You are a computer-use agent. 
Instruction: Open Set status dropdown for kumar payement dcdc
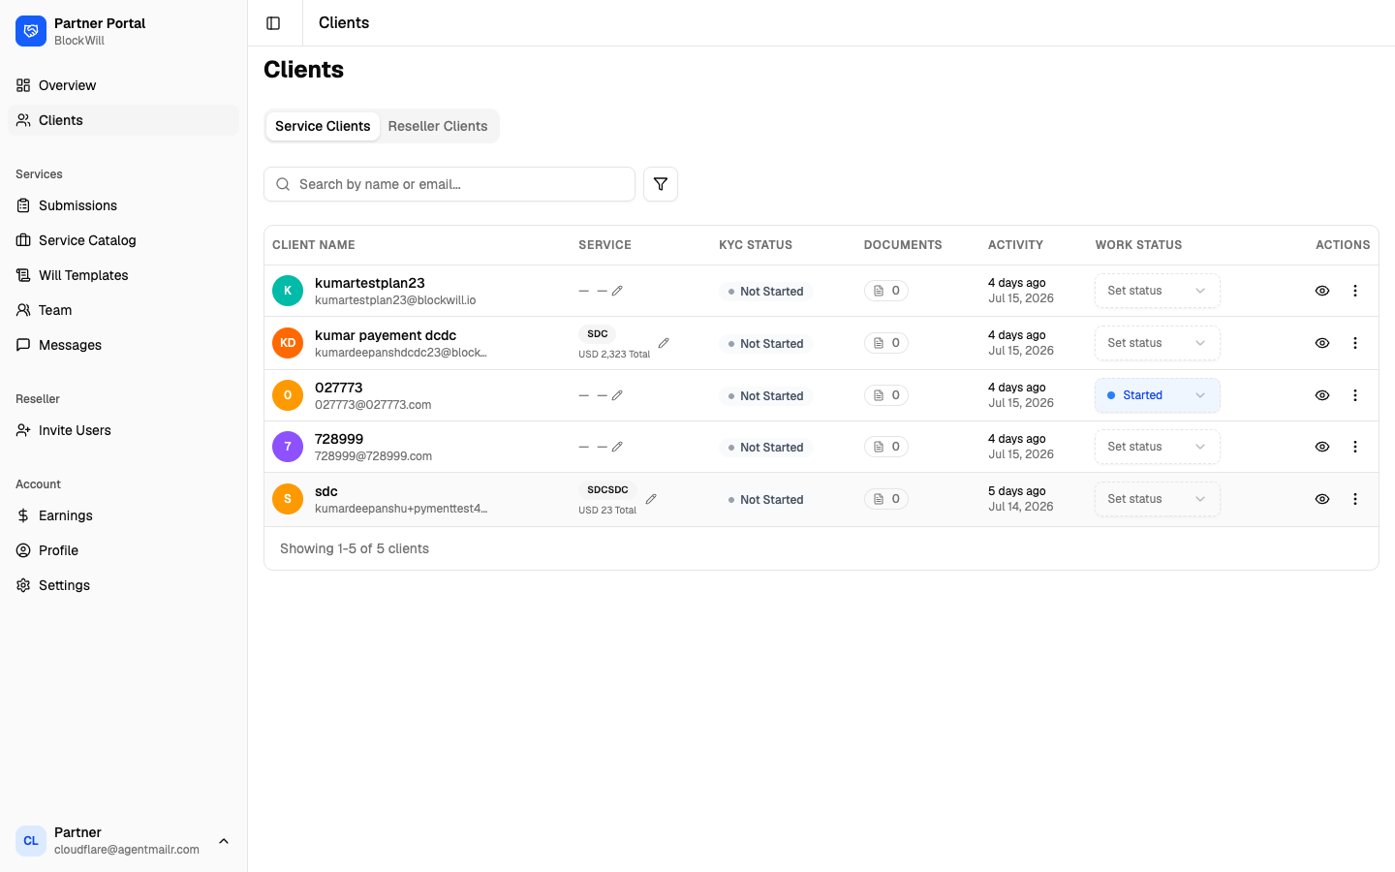tap(1158, 343)
